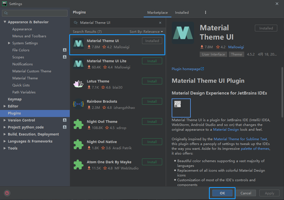
Task: Close the Settings dialog window
Action: pos(277,4)
